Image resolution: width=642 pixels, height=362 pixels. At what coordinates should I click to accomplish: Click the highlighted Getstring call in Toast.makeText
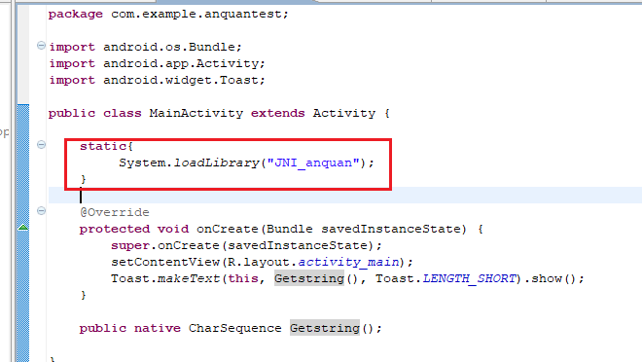(309, 279)
